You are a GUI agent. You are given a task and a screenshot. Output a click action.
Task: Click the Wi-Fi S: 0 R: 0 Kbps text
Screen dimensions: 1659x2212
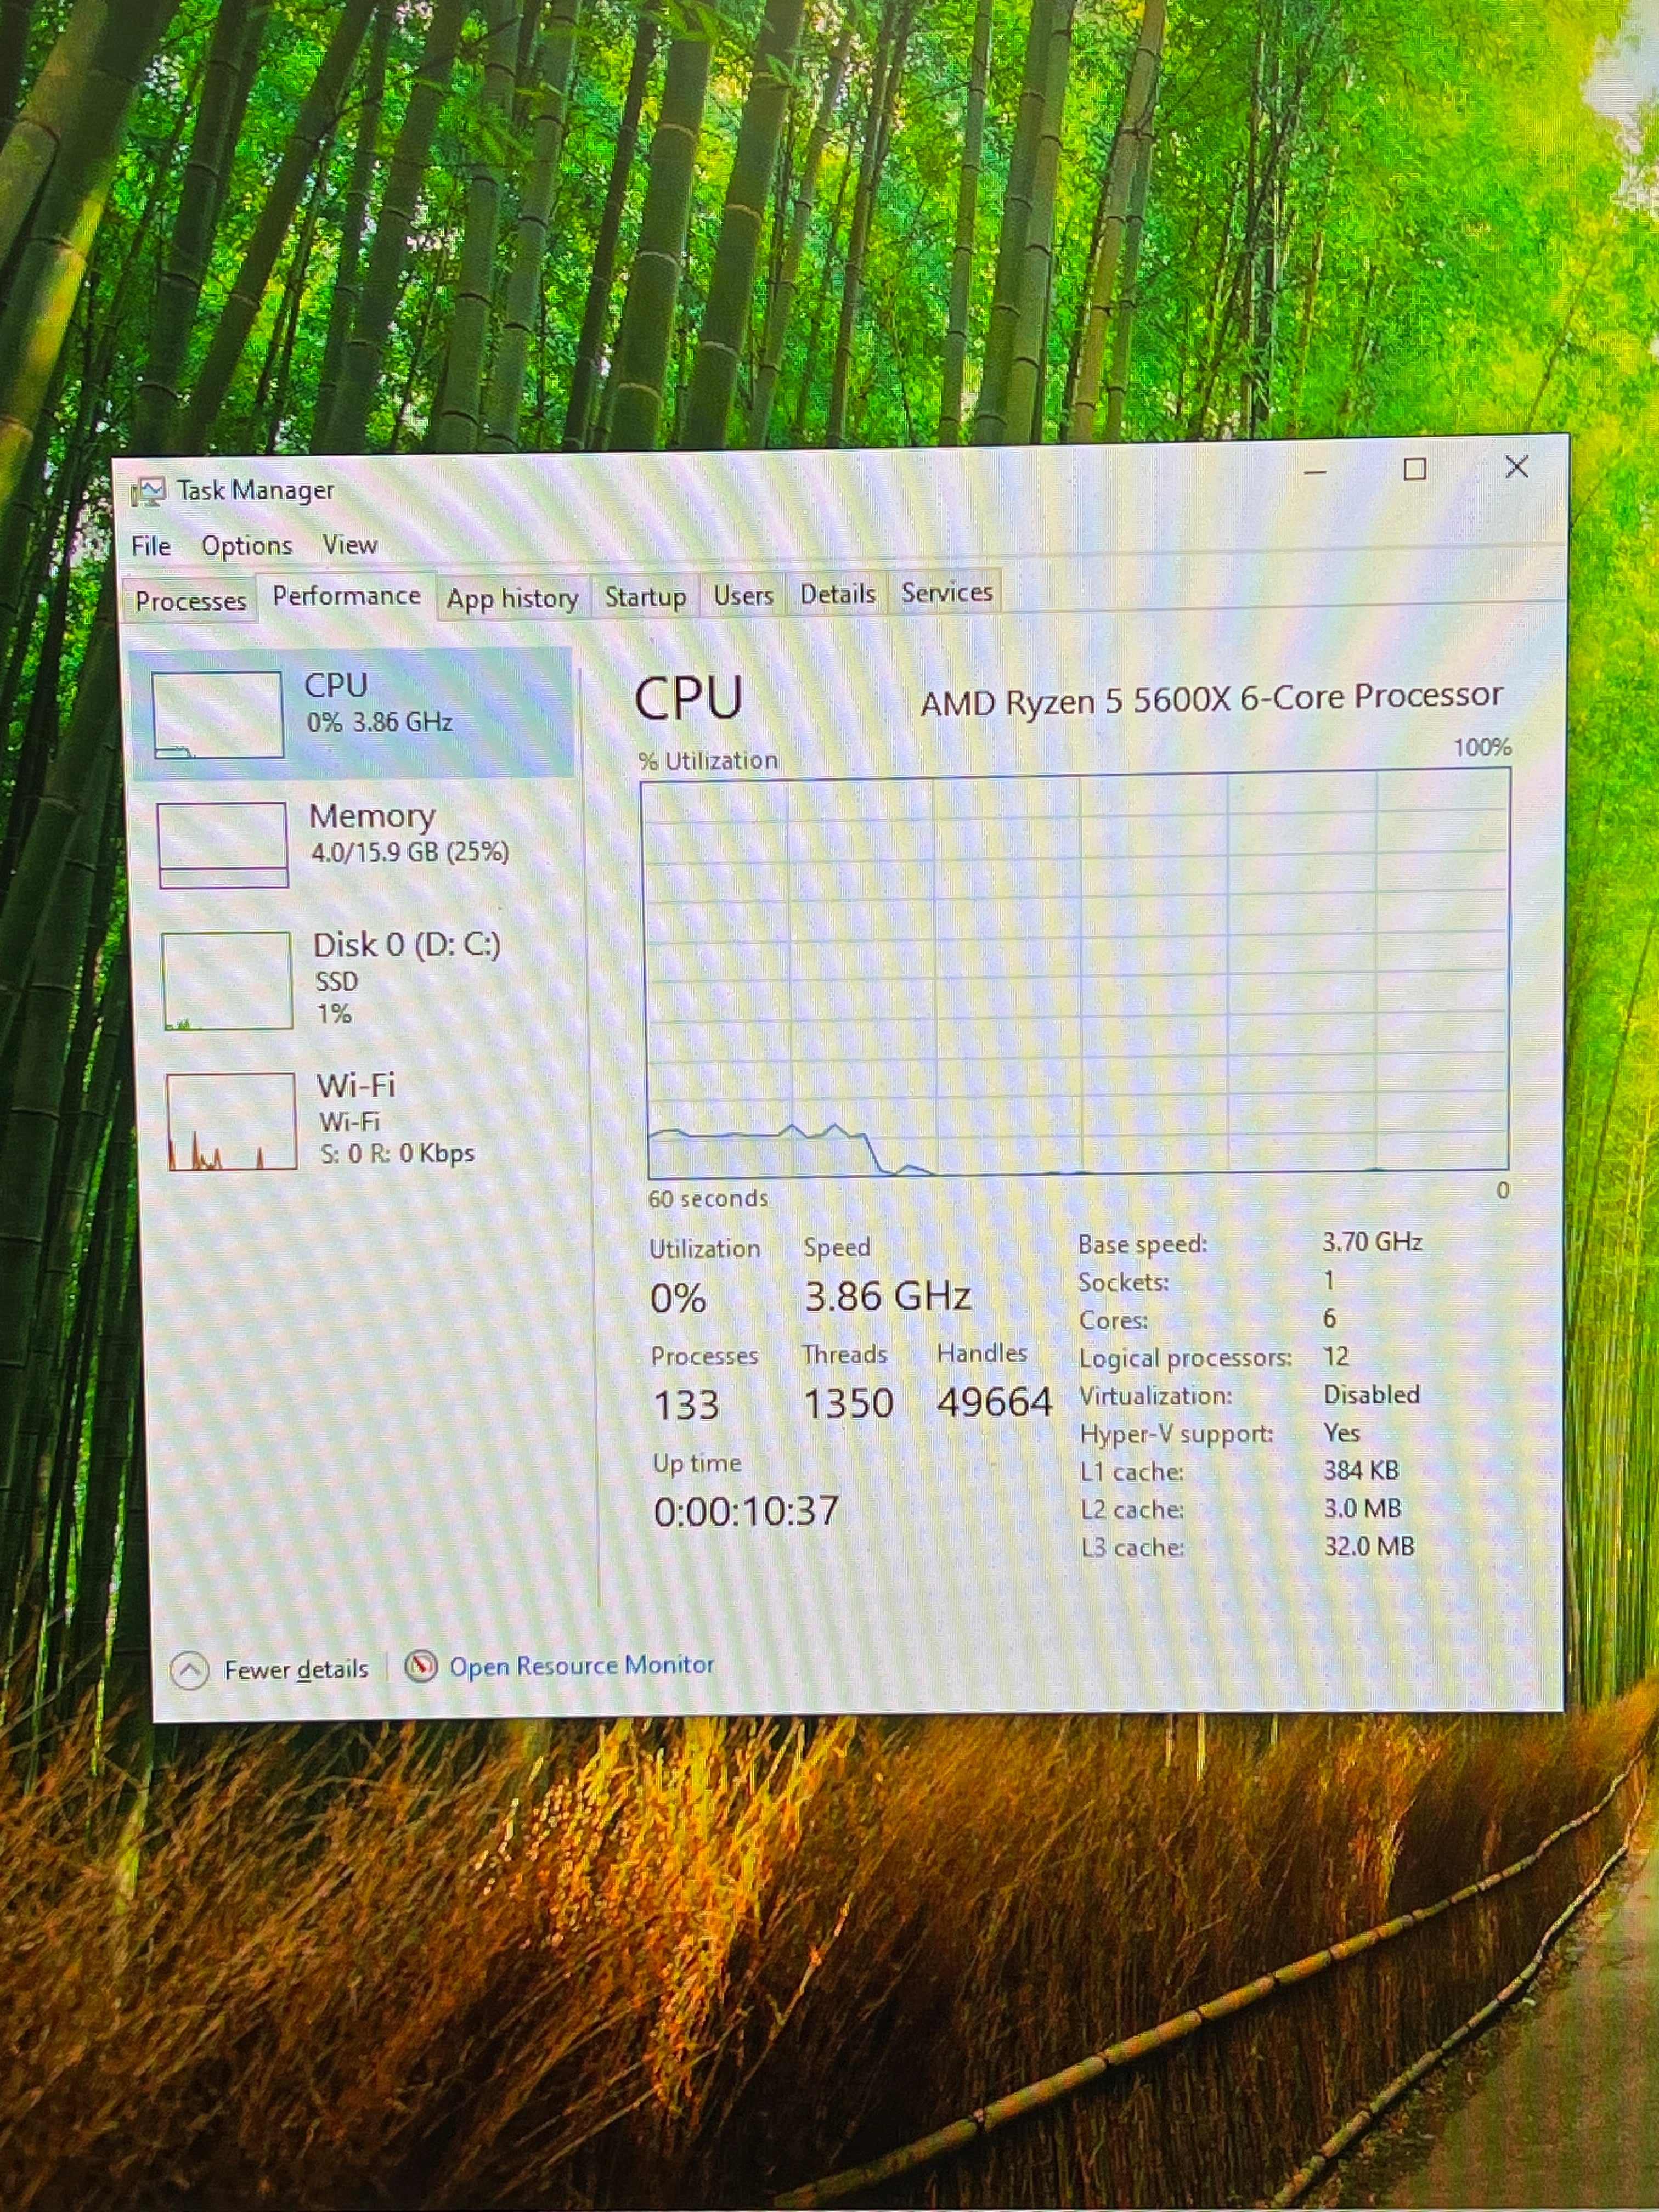(397, 1154)
